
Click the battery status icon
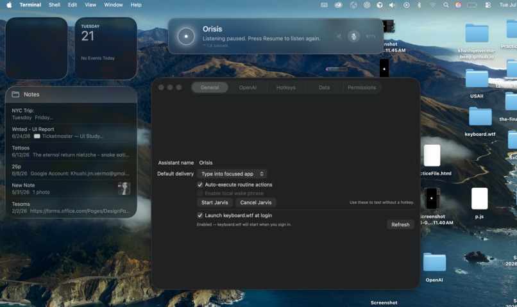point(472,5)
